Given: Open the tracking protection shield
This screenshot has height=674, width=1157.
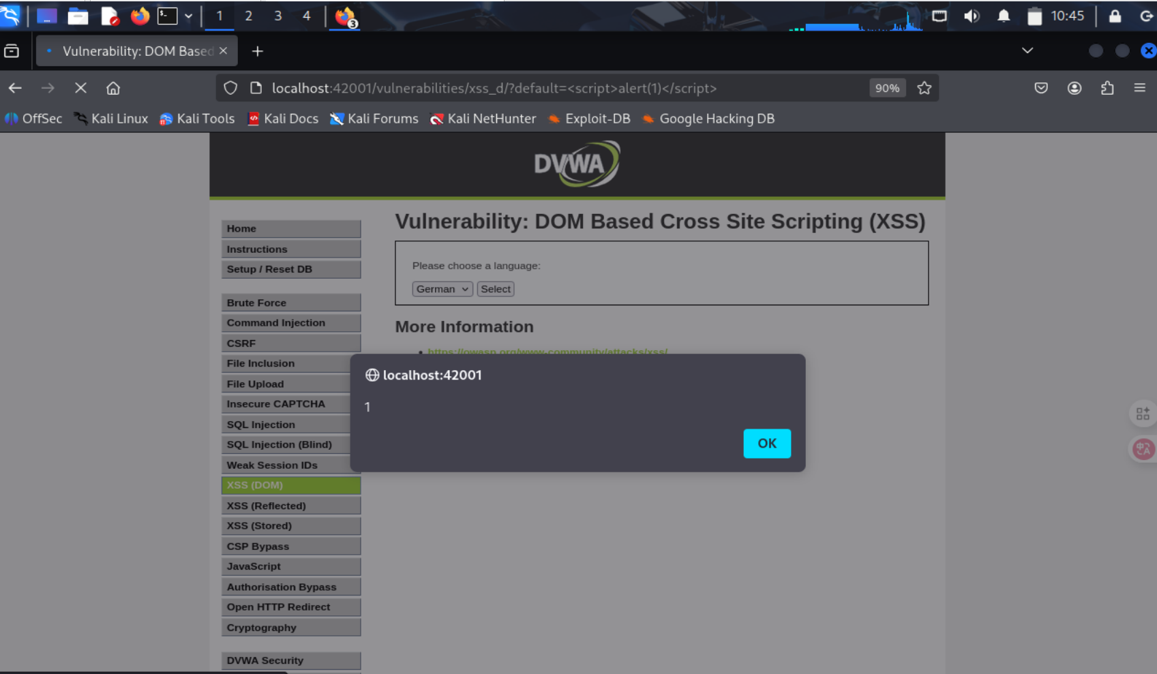Looking at the screenshot, I should pyautogui.click(x=230, y=88).
